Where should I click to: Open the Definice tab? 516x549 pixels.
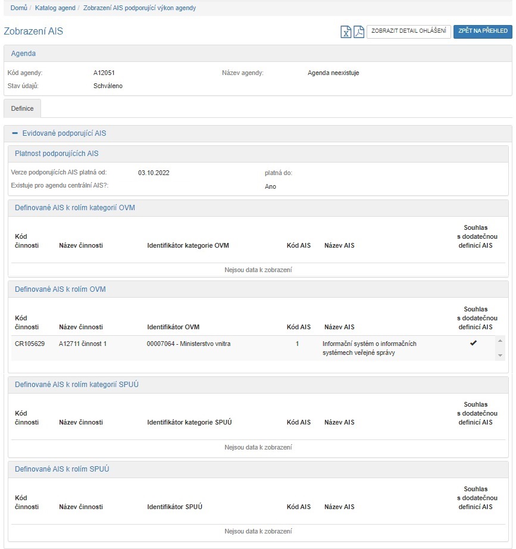click(22, 108)
